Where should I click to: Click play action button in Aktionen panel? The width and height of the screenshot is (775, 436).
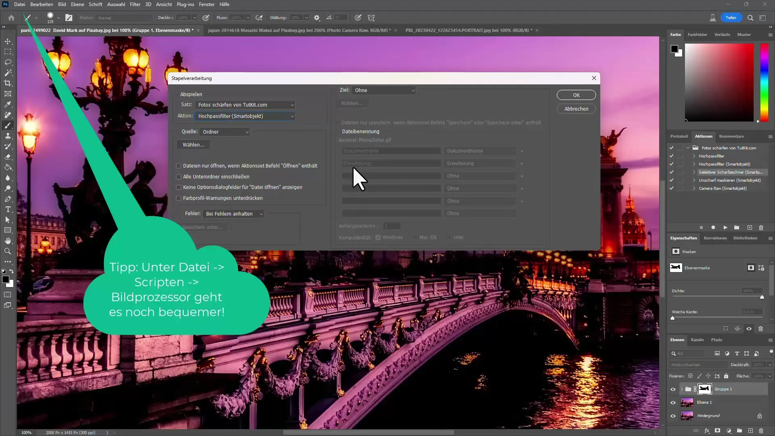pos(725,228)
